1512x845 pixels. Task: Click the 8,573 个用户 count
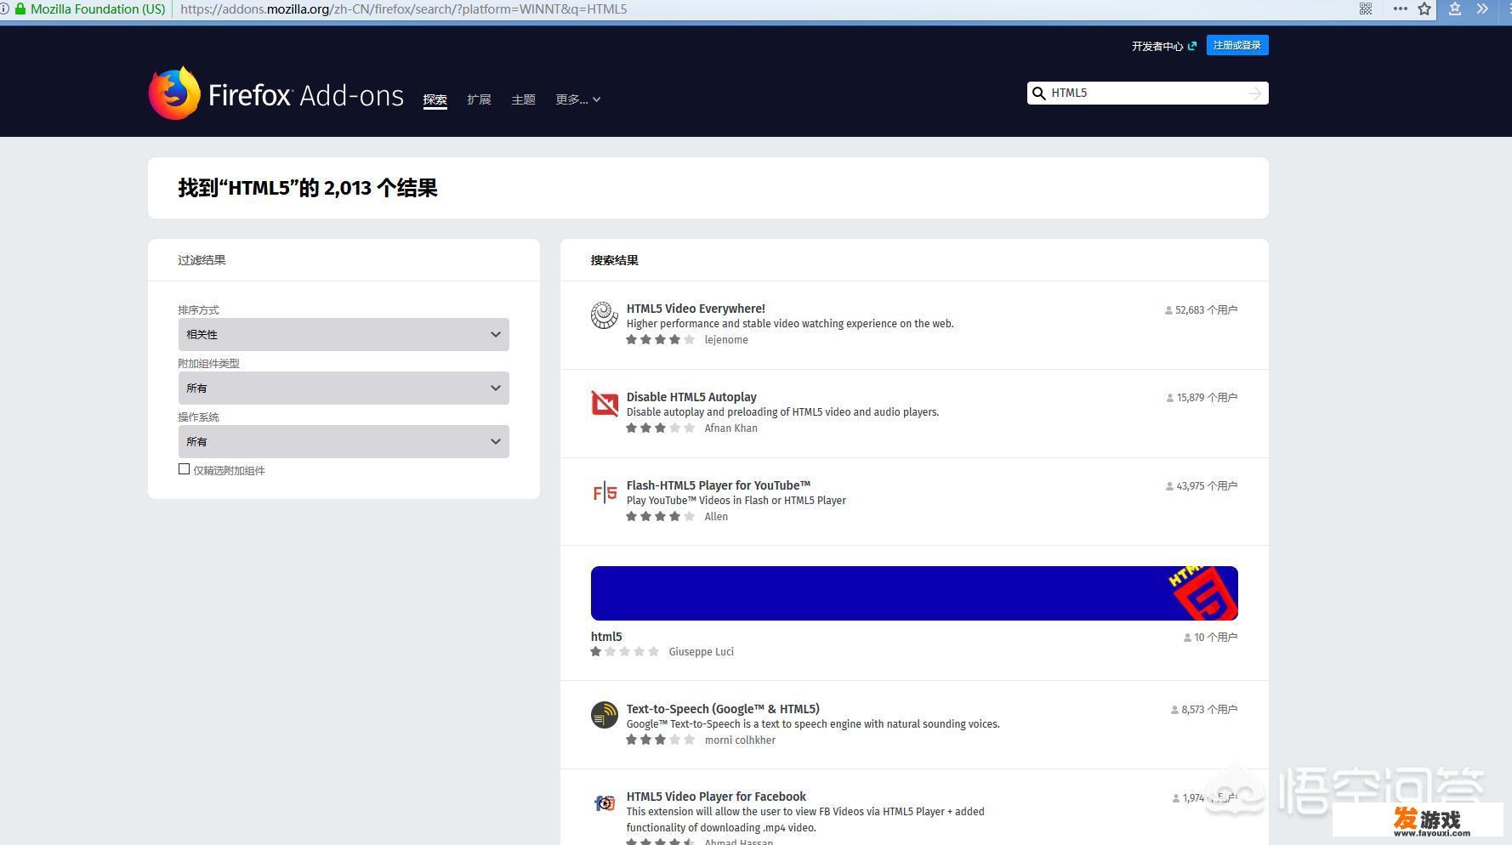pyautogui.click(x=1204, y=710)
